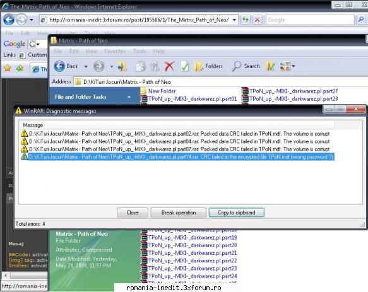368x292 pixels.
Task: Collapse the File and Folder Tasks panel
Action: (x=129, y=97)
